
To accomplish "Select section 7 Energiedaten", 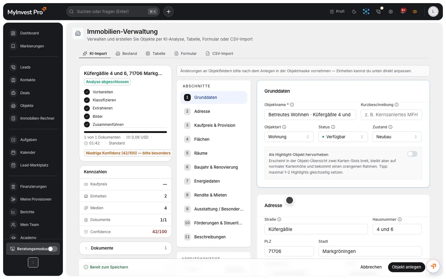I will point(214,181).
